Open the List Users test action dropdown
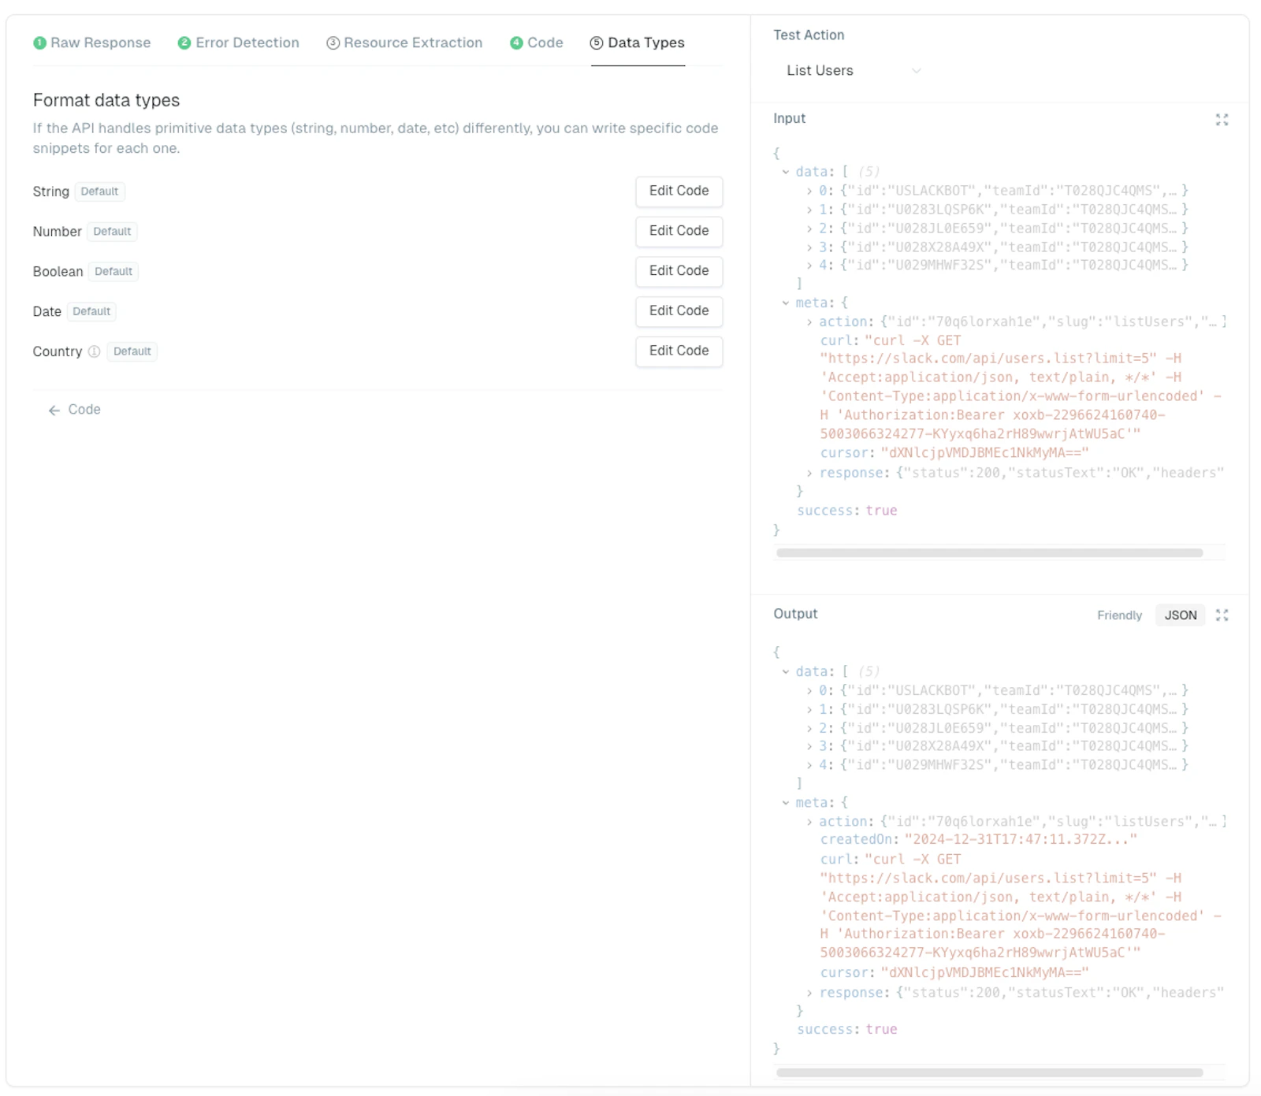Image resolution: width=1261 pixels, height=1096 pixels. 854,71
